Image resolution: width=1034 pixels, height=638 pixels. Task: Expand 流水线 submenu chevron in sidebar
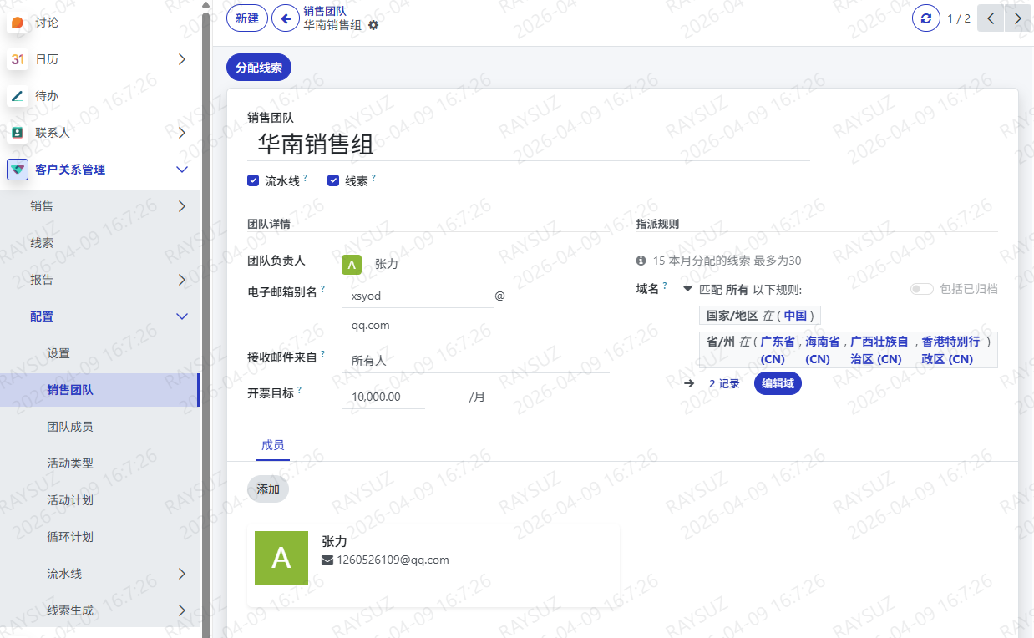[x=182, y=574]
